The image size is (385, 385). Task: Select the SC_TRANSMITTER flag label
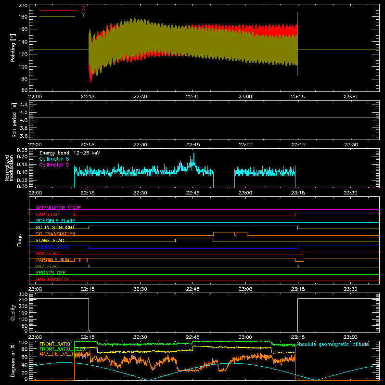point(56,234)
